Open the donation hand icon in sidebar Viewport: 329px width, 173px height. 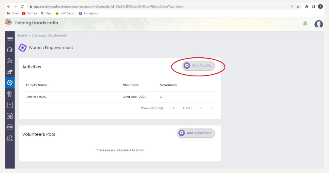(10, 72)
